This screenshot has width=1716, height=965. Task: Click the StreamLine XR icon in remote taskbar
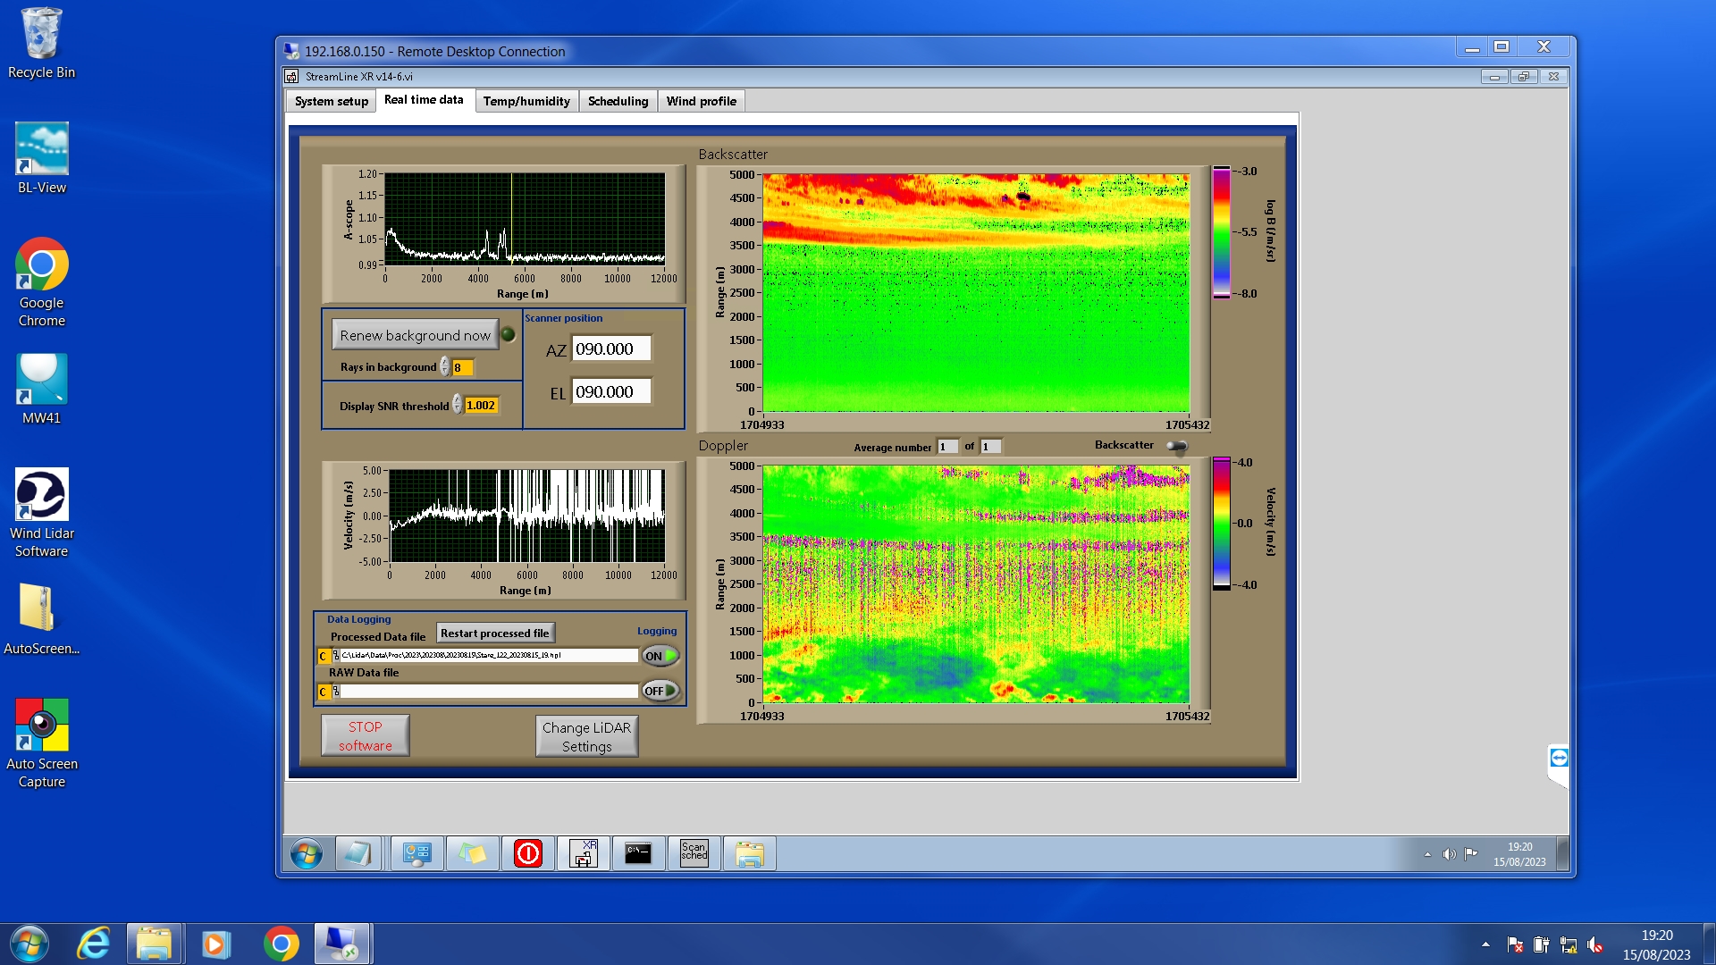pos(583,853)
